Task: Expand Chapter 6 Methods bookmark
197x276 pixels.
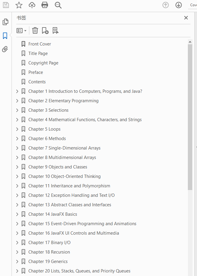Action: click(x=17, y=139)
